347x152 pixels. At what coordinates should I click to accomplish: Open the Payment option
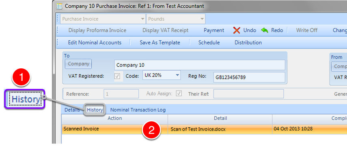[214, 30]
